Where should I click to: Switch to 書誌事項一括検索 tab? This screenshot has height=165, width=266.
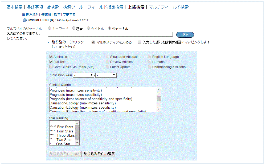click(43, 7)
